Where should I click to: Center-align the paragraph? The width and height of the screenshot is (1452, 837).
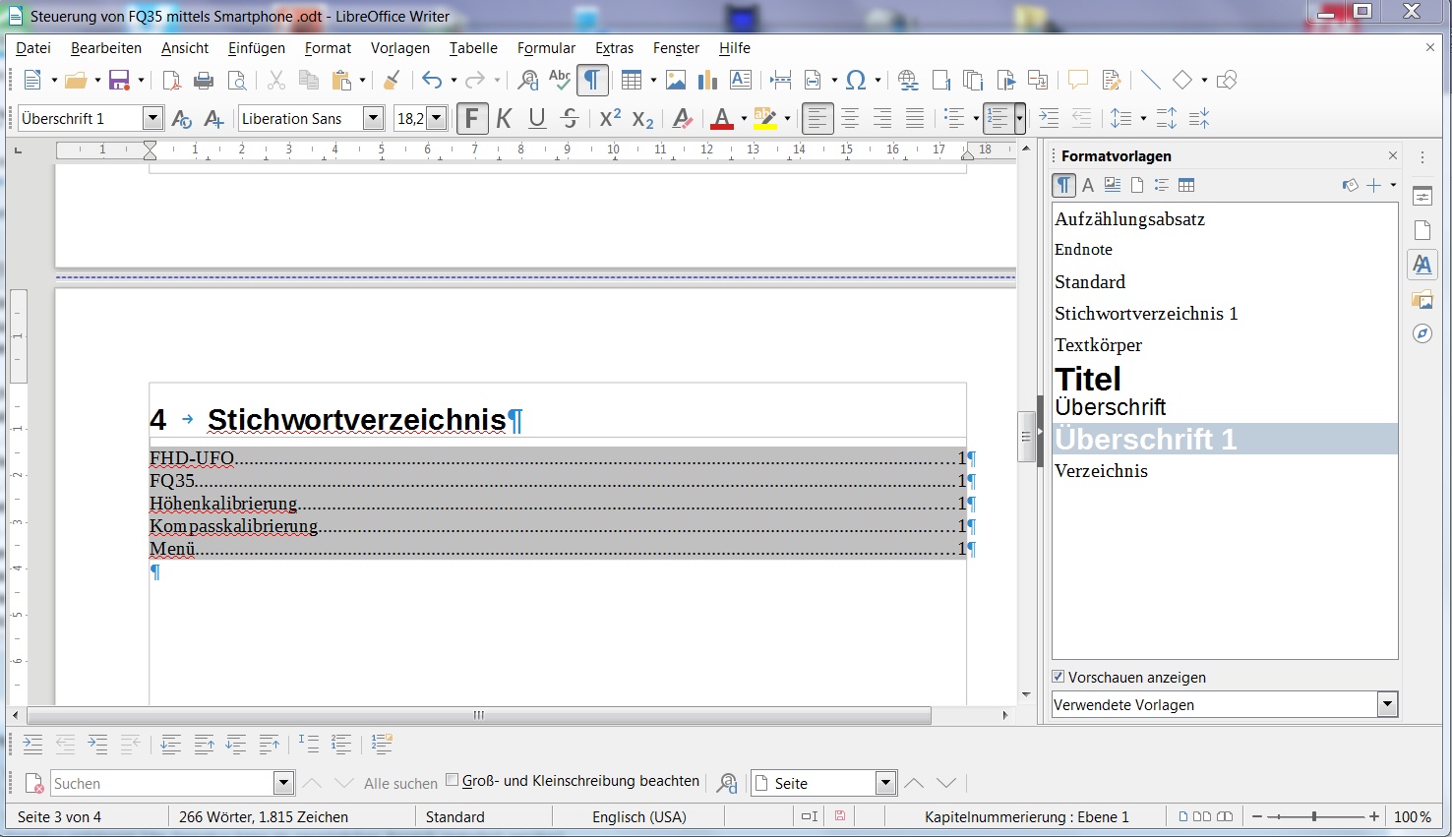coord(850,119)
